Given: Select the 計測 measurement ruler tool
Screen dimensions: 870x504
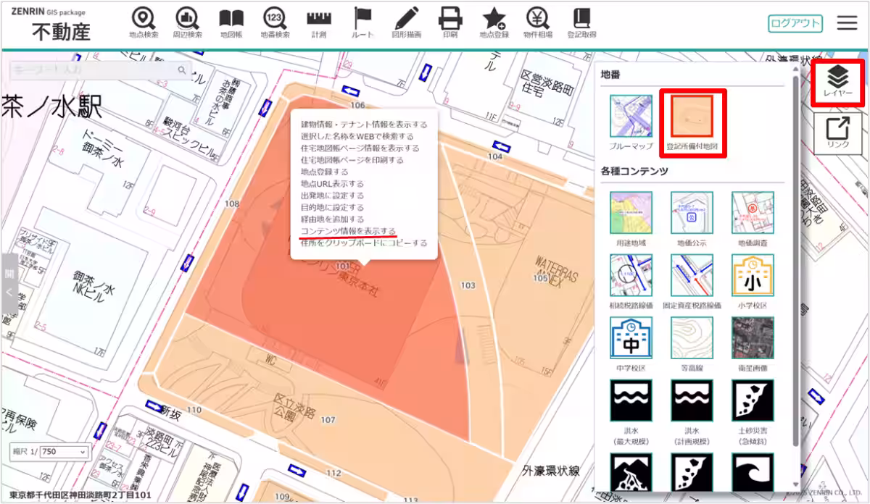Looking at the screenshot, I should click(319, 22).
